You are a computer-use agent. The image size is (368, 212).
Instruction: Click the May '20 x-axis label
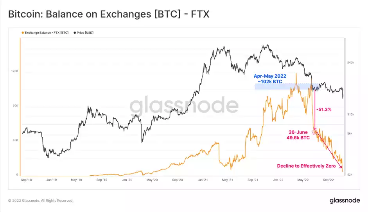152,180
